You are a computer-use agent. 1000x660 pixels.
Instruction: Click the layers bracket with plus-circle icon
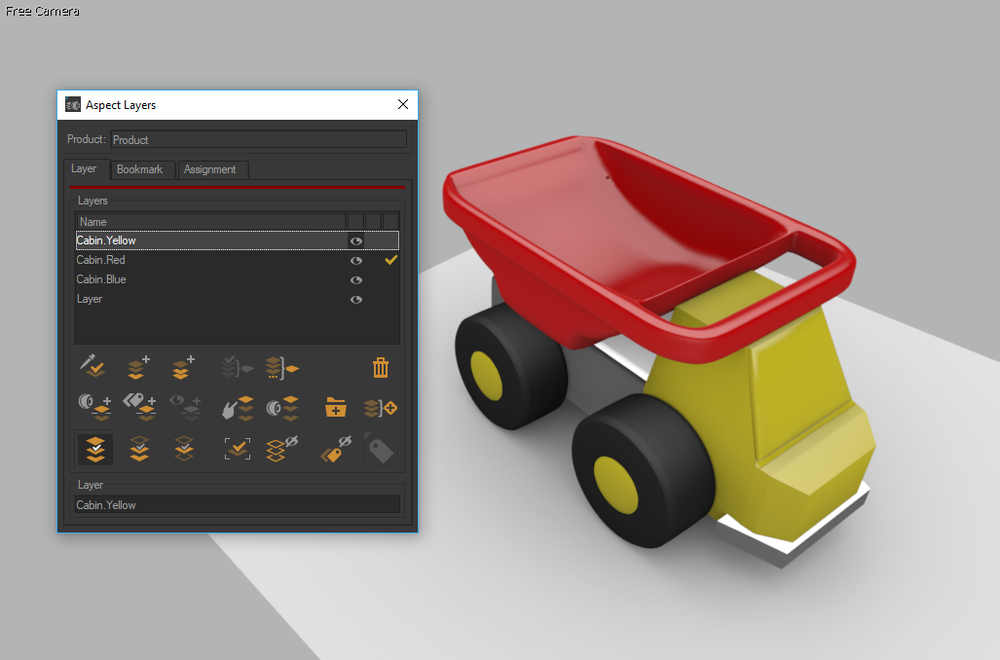pos(381,408)
